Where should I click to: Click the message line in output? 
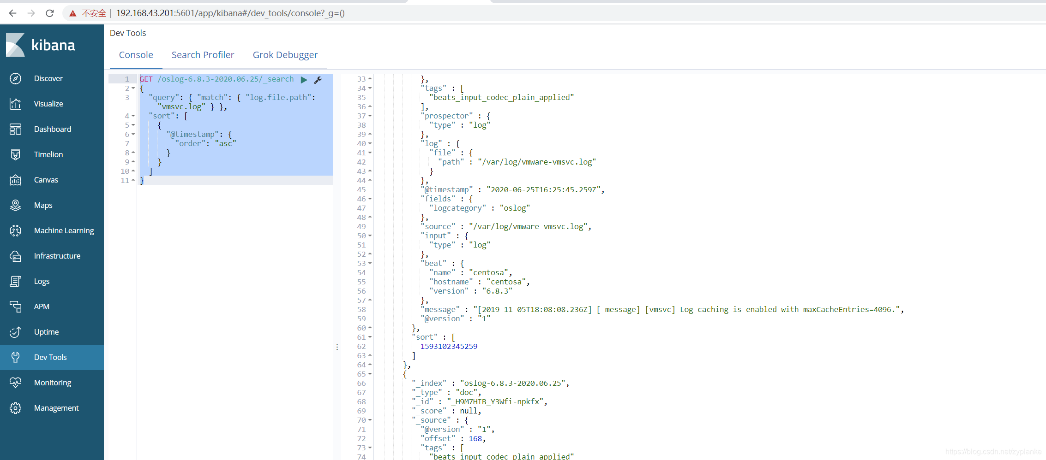pyautogui.click(x=662, y=309)
